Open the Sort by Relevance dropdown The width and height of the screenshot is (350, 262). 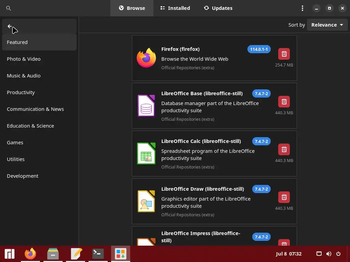coord(327,25)
